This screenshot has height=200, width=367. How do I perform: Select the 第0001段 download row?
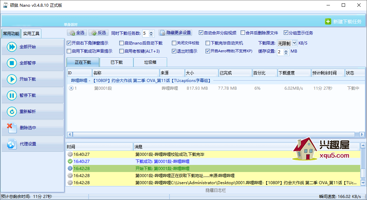(216, 88)
